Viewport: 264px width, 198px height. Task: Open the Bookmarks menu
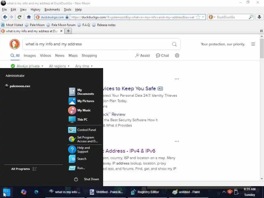[x=52, y=10]
